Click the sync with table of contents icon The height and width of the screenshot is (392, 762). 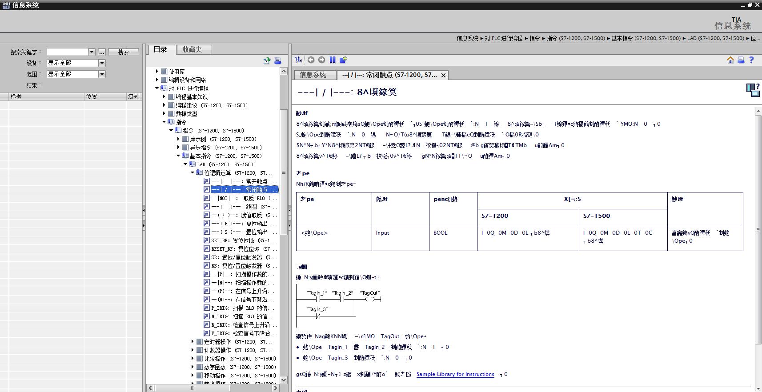(x=298, y=60)
